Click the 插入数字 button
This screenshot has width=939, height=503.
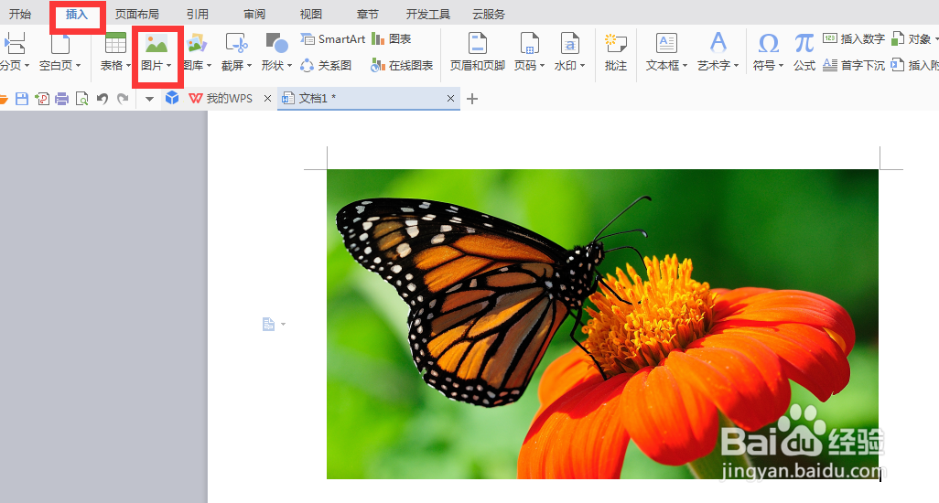tap(854, 39)
